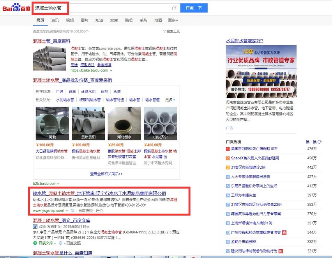The height and width of the screenshot is (258, 332).
Task: Open hot topic 王菲为李嫣庆生
Action: tap(243, 195)
